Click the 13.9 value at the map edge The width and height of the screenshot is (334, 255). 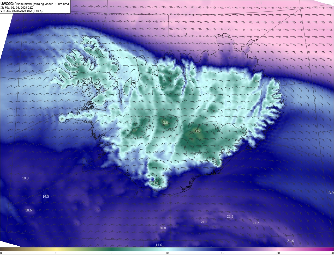pyautogui.click(x=330, y=193)
